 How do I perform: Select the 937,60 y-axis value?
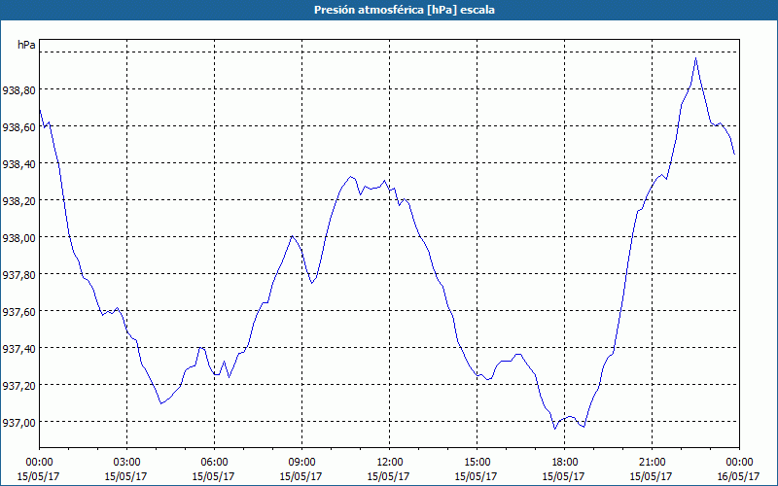(19, 311)
